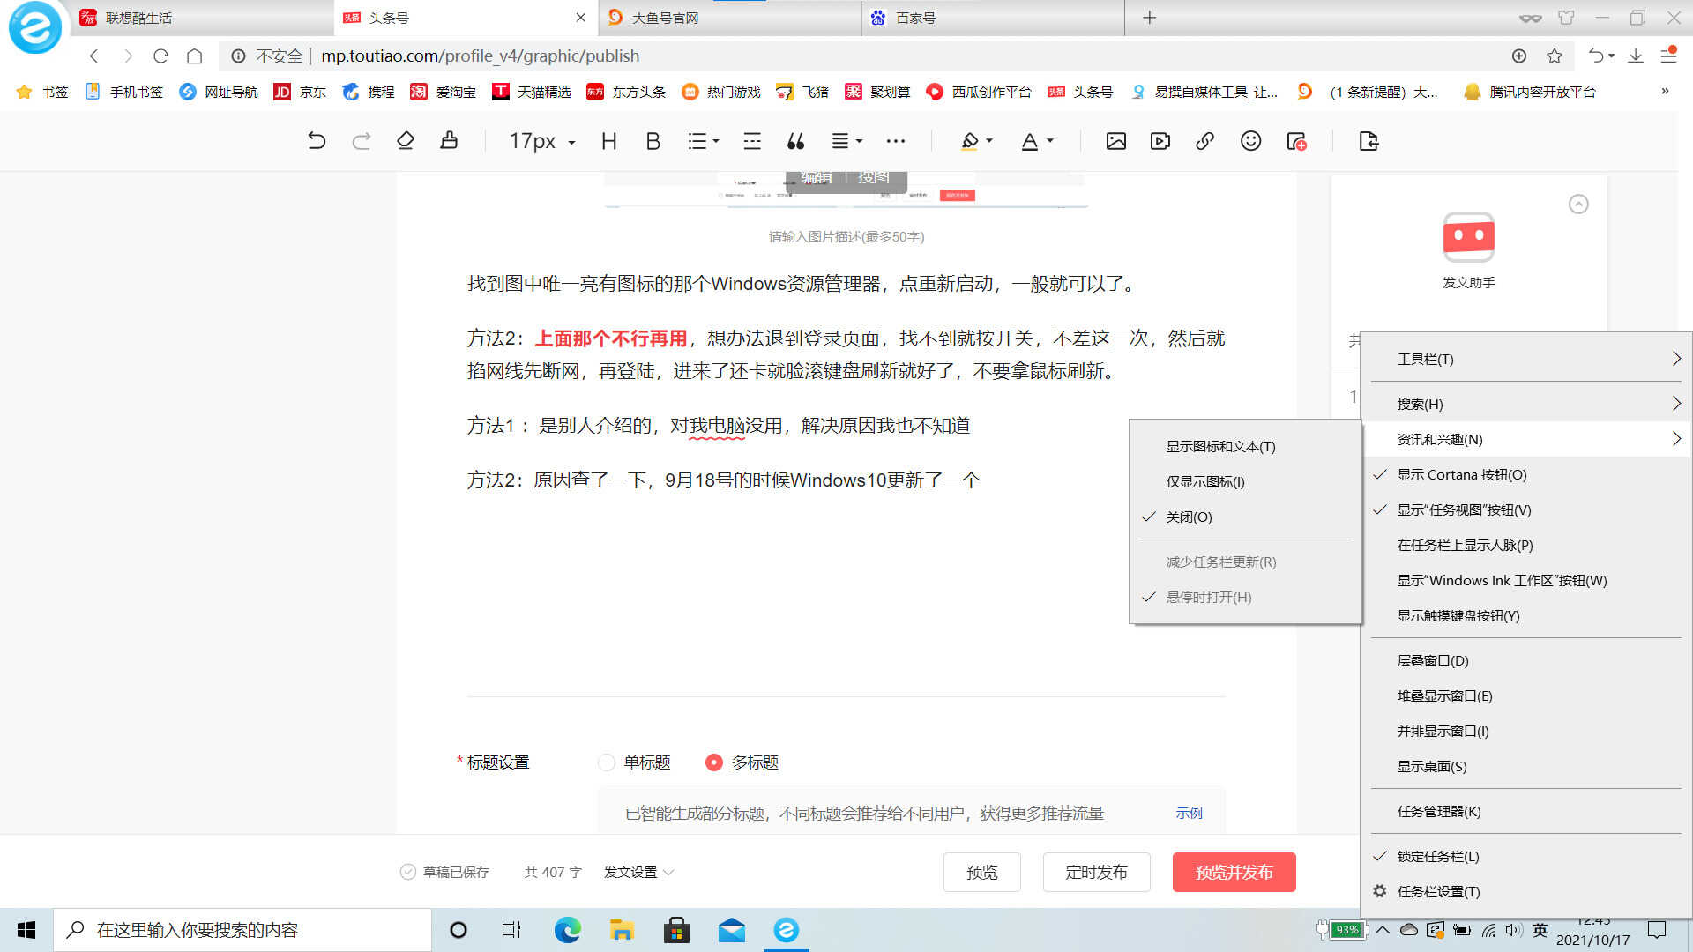
Task: Click 预览并发布 red button
Action: [x=1234, y=872]
